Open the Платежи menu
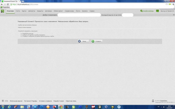The width and height of the screenshot is (175, 109). [x=10, y=11]
